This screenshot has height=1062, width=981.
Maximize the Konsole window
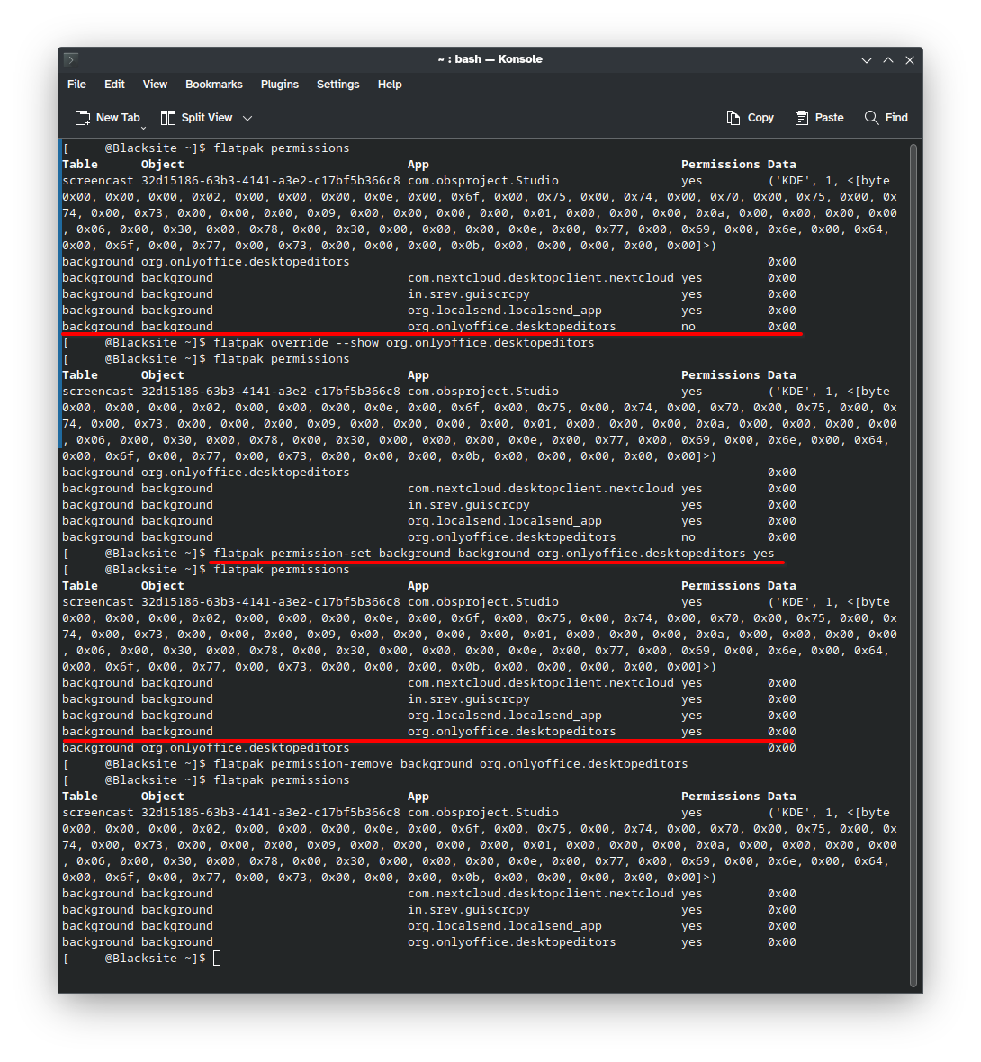(x=888, y=60)
